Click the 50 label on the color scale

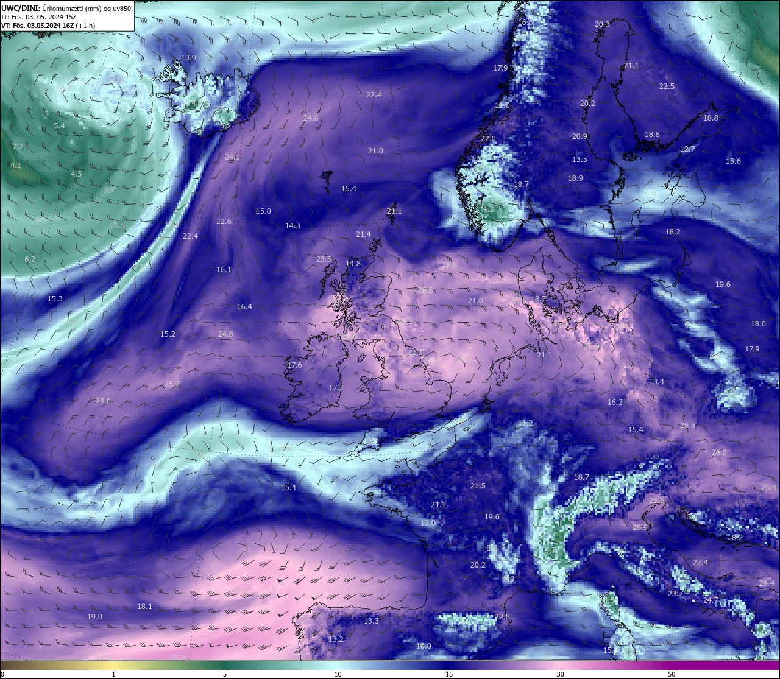pos(672,674)
